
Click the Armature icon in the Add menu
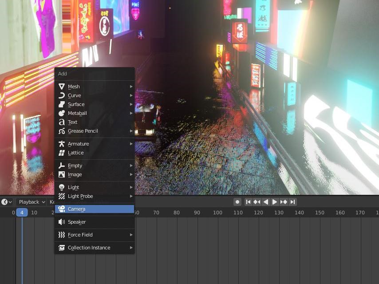[x=62, y=144]
